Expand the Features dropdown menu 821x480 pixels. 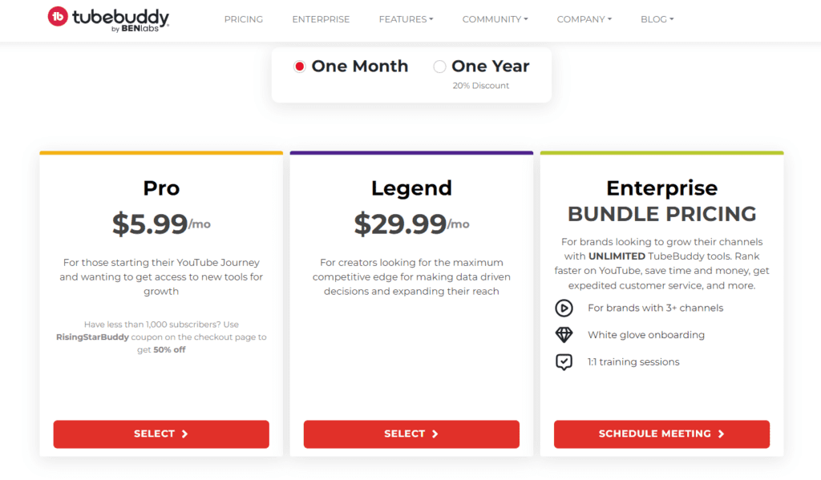pos(406,19)
